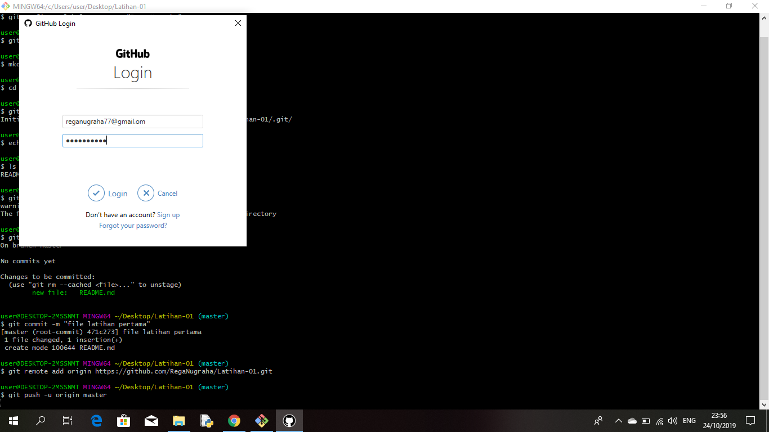
Task: Launch Git GUI from the taskbar
Action: (x=261, y=420)
